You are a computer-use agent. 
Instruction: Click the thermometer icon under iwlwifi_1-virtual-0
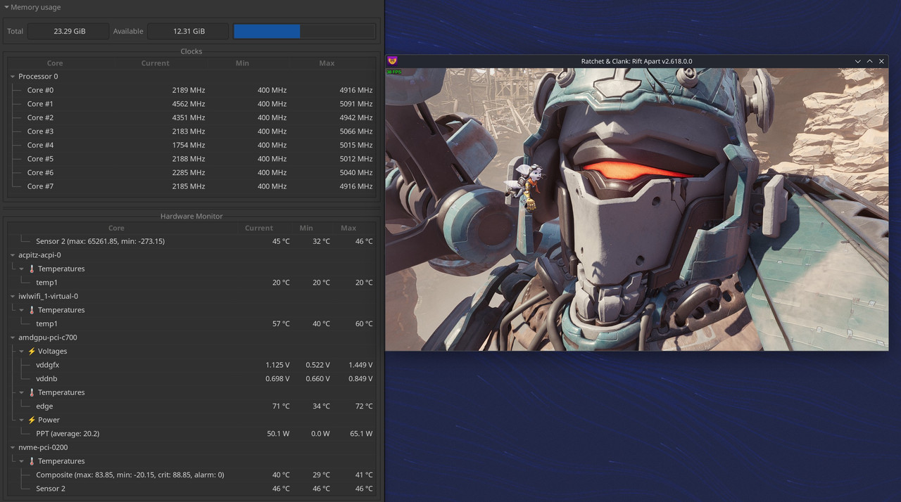click(x=31, y=310)
